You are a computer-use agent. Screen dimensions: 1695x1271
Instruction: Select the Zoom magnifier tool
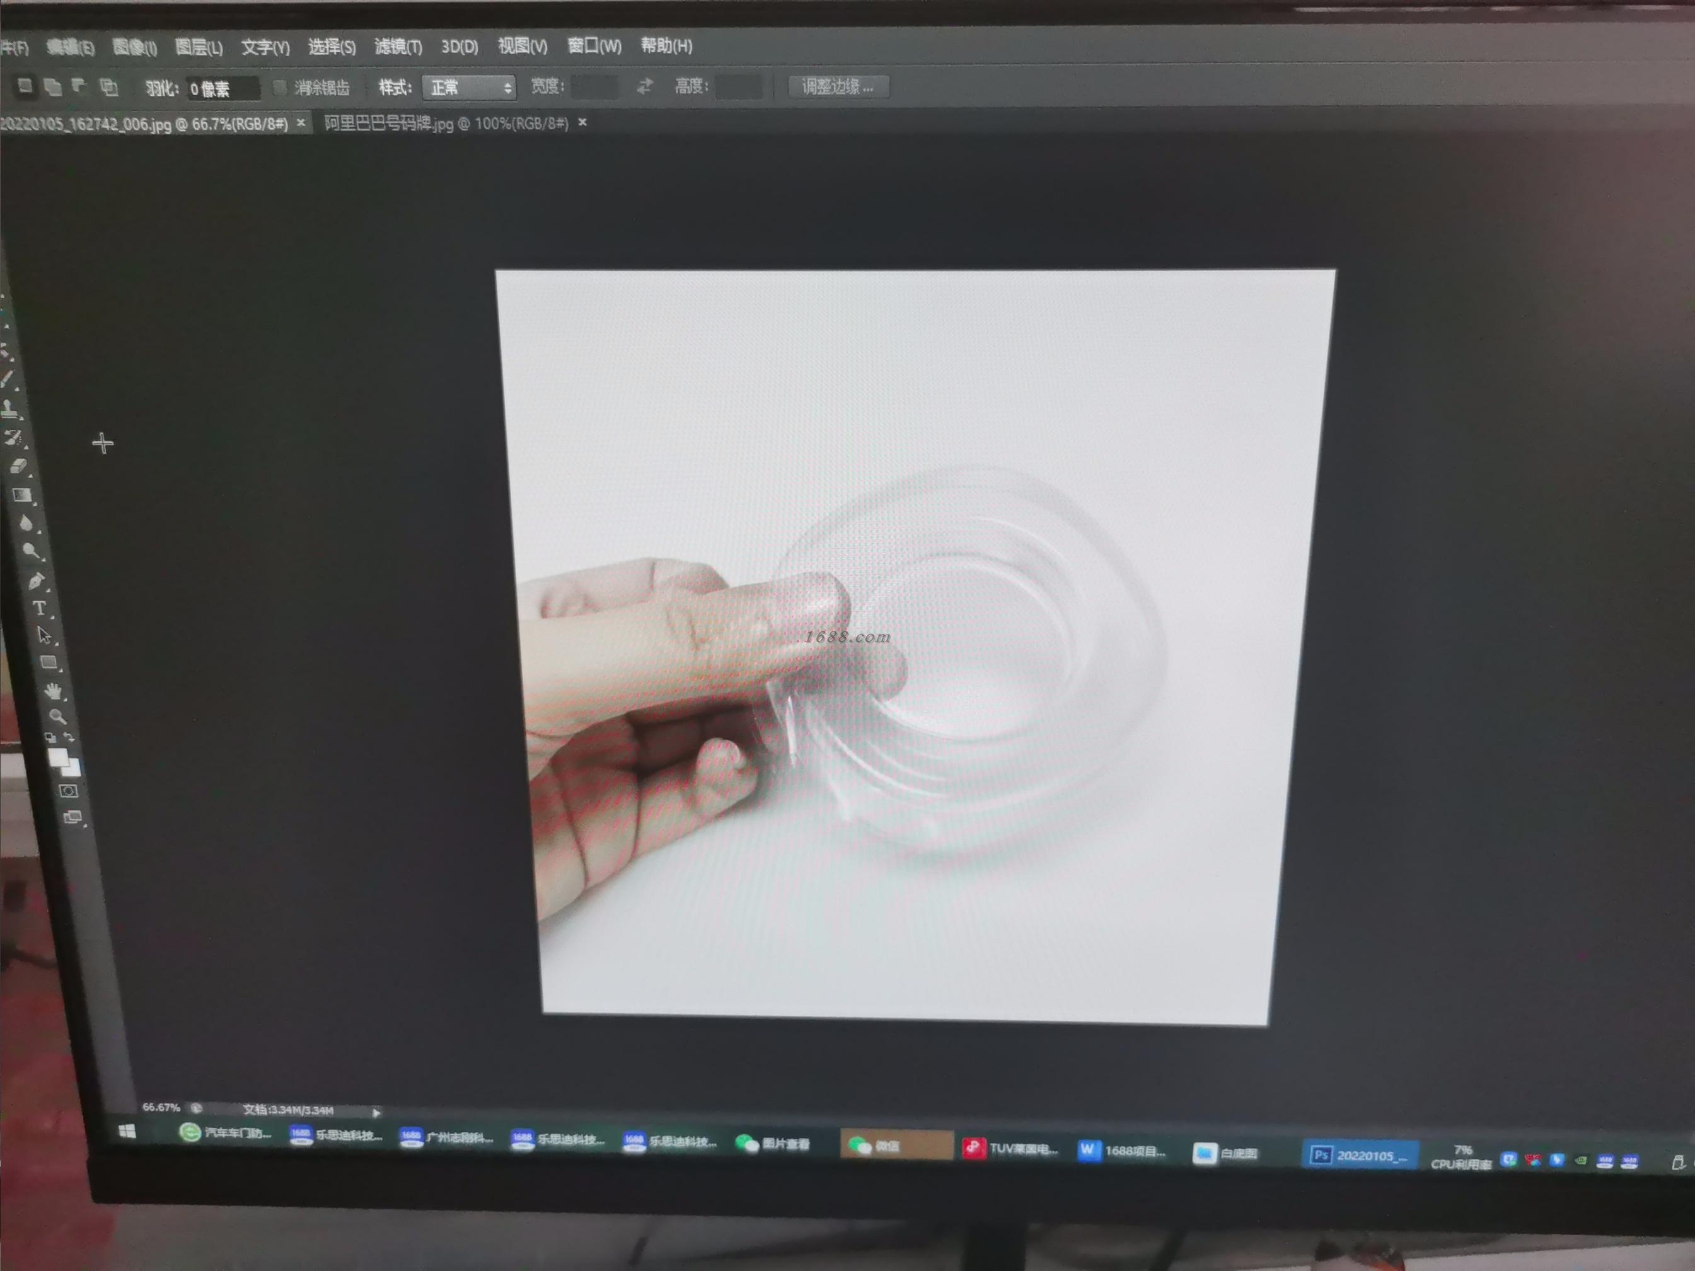57,717
